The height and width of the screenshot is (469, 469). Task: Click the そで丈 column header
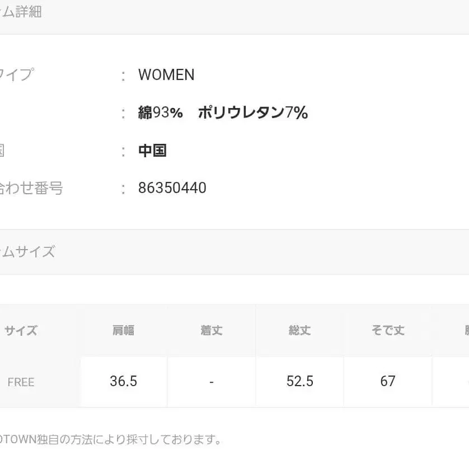point(387,330)
